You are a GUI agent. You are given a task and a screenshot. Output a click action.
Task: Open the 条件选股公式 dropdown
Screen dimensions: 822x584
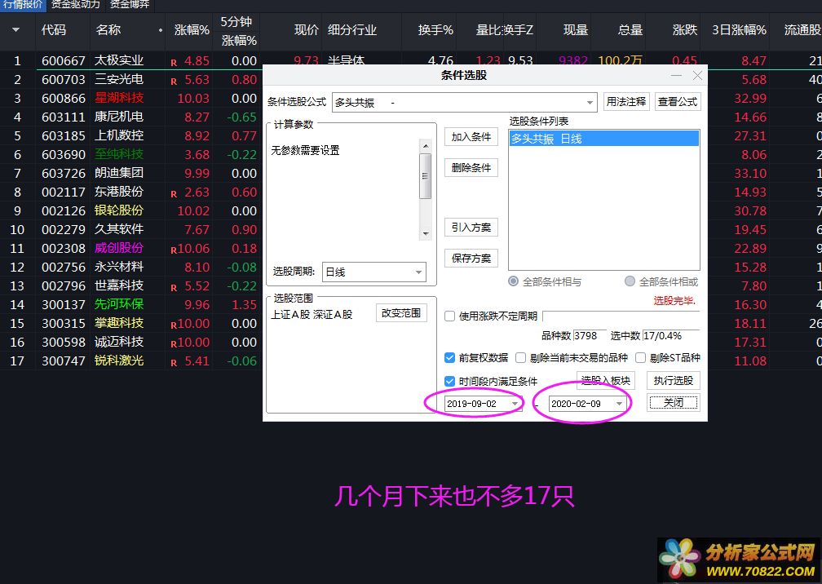pyautogui.click(x=590, y=102)
